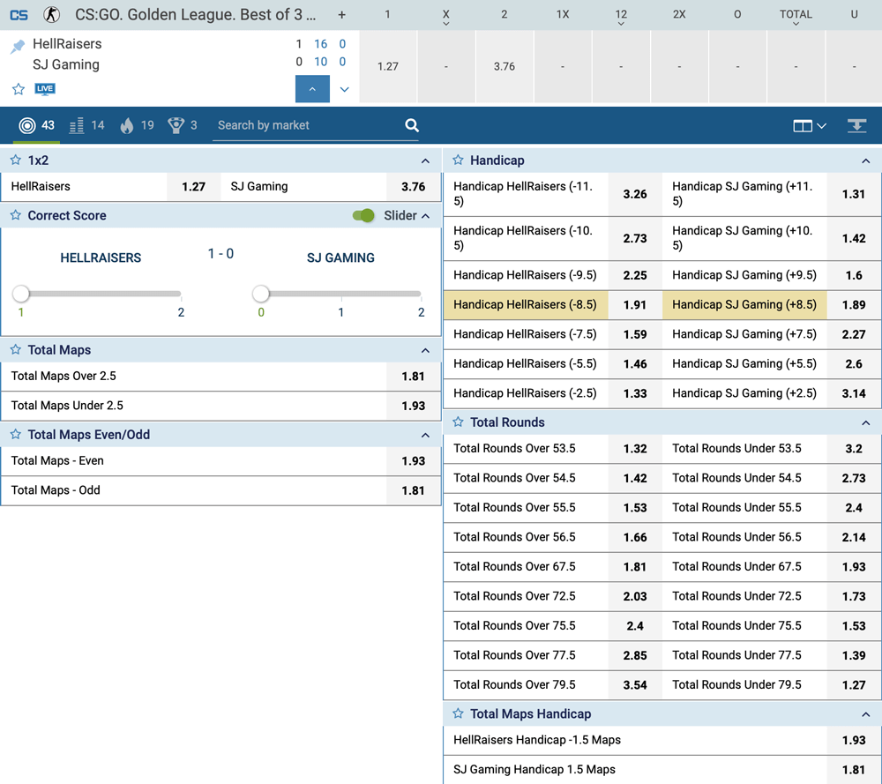Screen dimensions: 882x784
Task: Favorite the Handicap market star
Action: coord(458,161)
